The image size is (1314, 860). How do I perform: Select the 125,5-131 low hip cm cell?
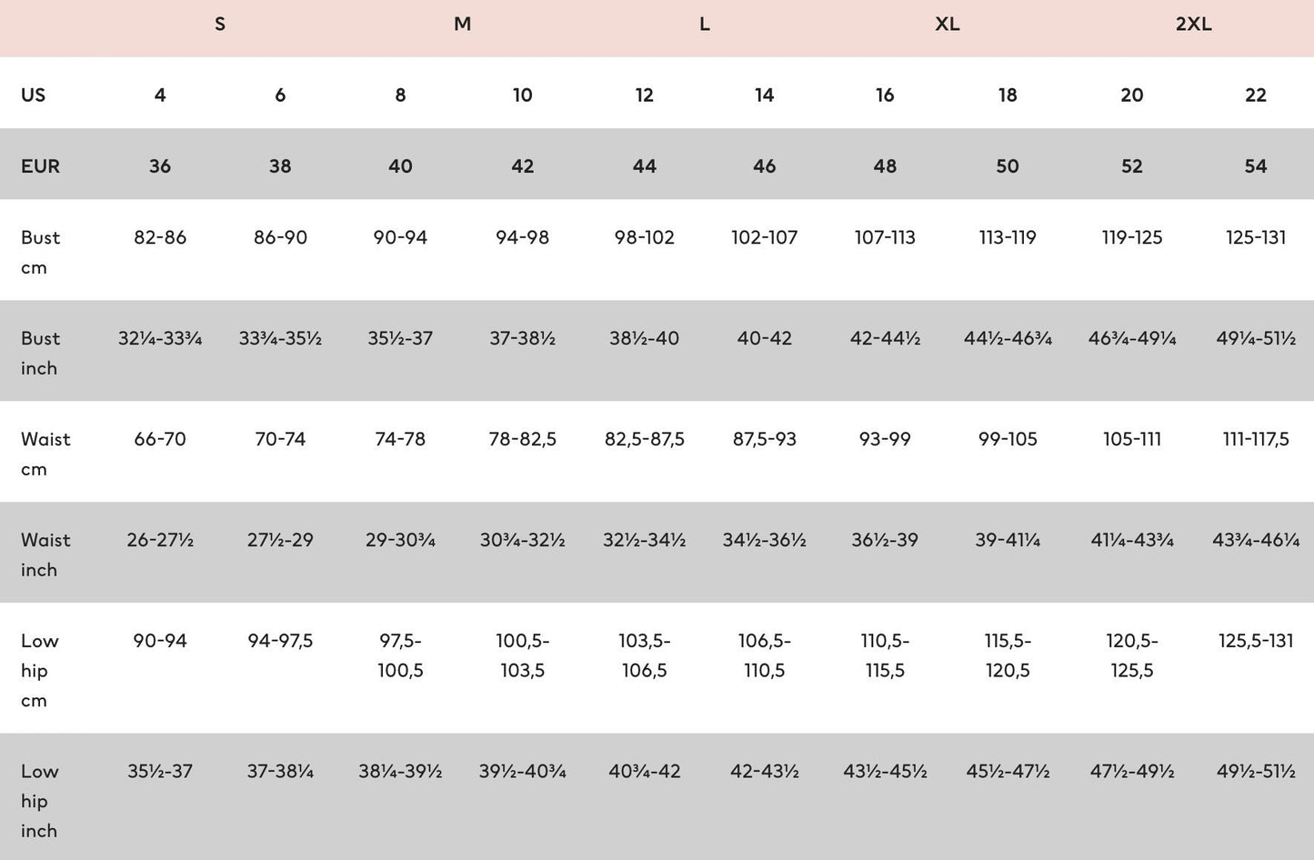pos(1255,641)
